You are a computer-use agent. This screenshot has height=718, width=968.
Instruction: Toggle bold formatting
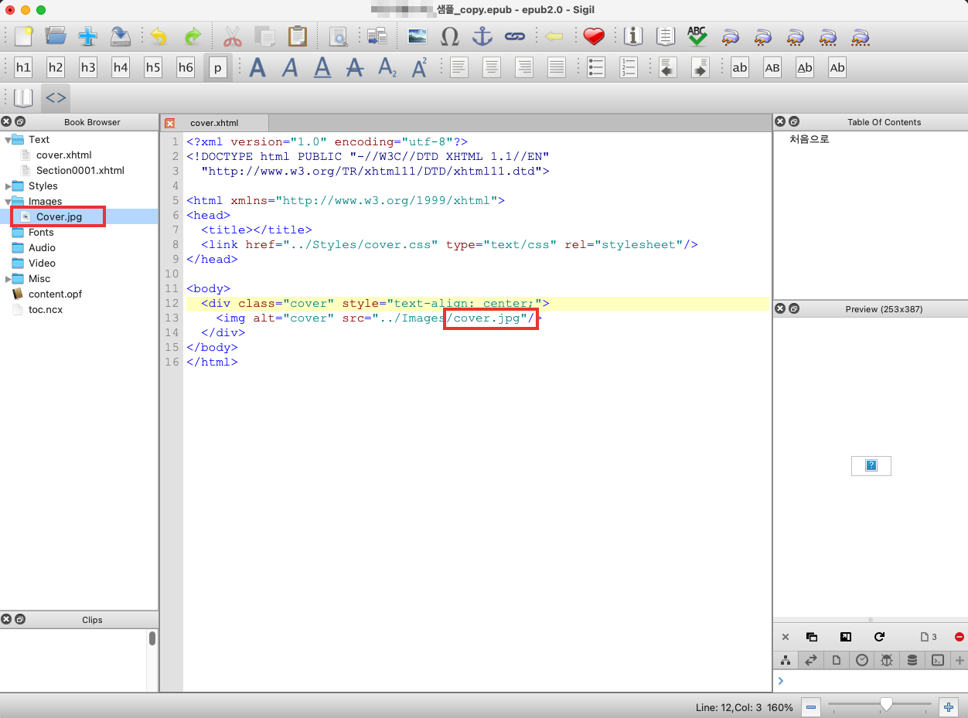click(x=257, y=67)
